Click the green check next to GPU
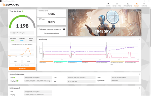The image size is (151, 96). 14,78
